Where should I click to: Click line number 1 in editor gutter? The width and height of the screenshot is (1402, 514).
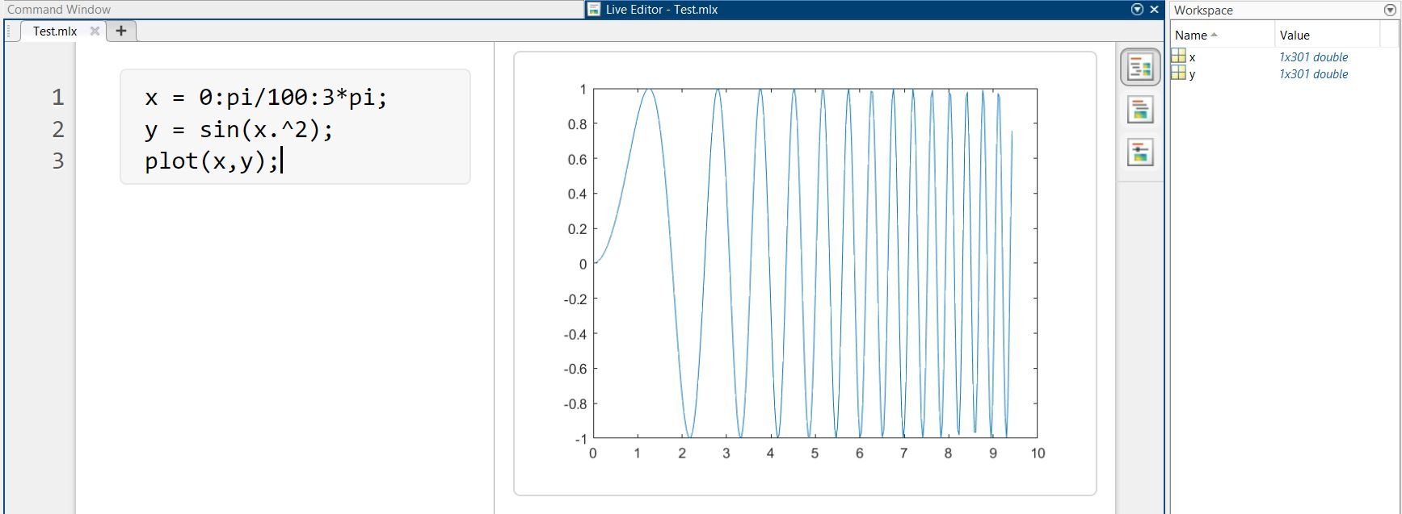click(x=58, y=98)
